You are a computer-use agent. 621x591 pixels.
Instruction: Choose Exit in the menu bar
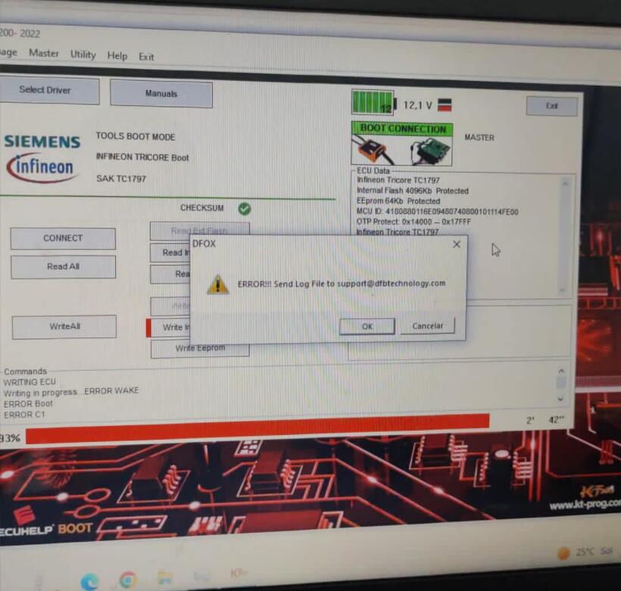pyautogui.click(x=146, y=57)
